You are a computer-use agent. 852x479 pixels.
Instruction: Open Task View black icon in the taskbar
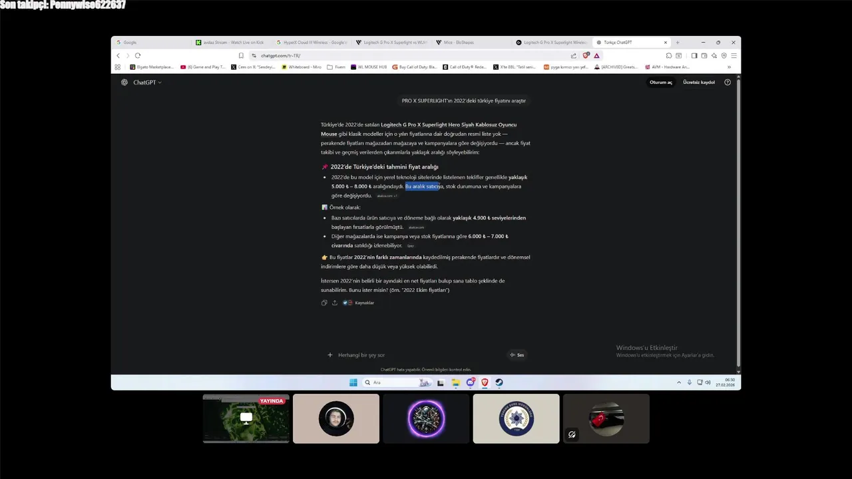[441, 383]
